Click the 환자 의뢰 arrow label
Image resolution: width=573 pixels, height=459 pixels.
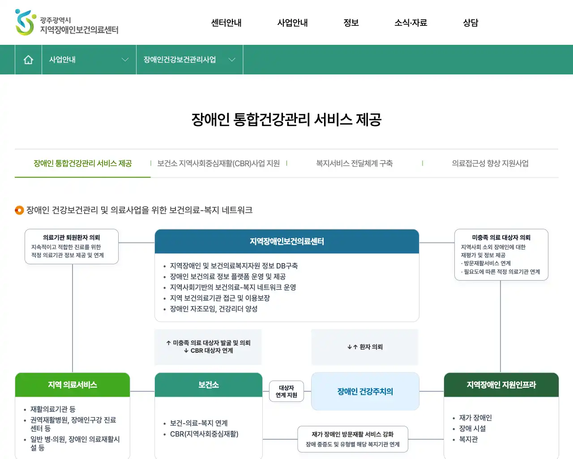[x=365, y=347]
